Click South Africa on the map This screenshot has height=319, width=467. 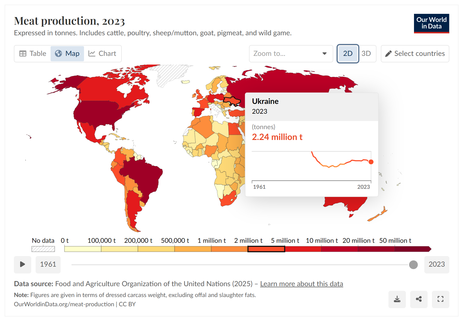coord(228,199)
